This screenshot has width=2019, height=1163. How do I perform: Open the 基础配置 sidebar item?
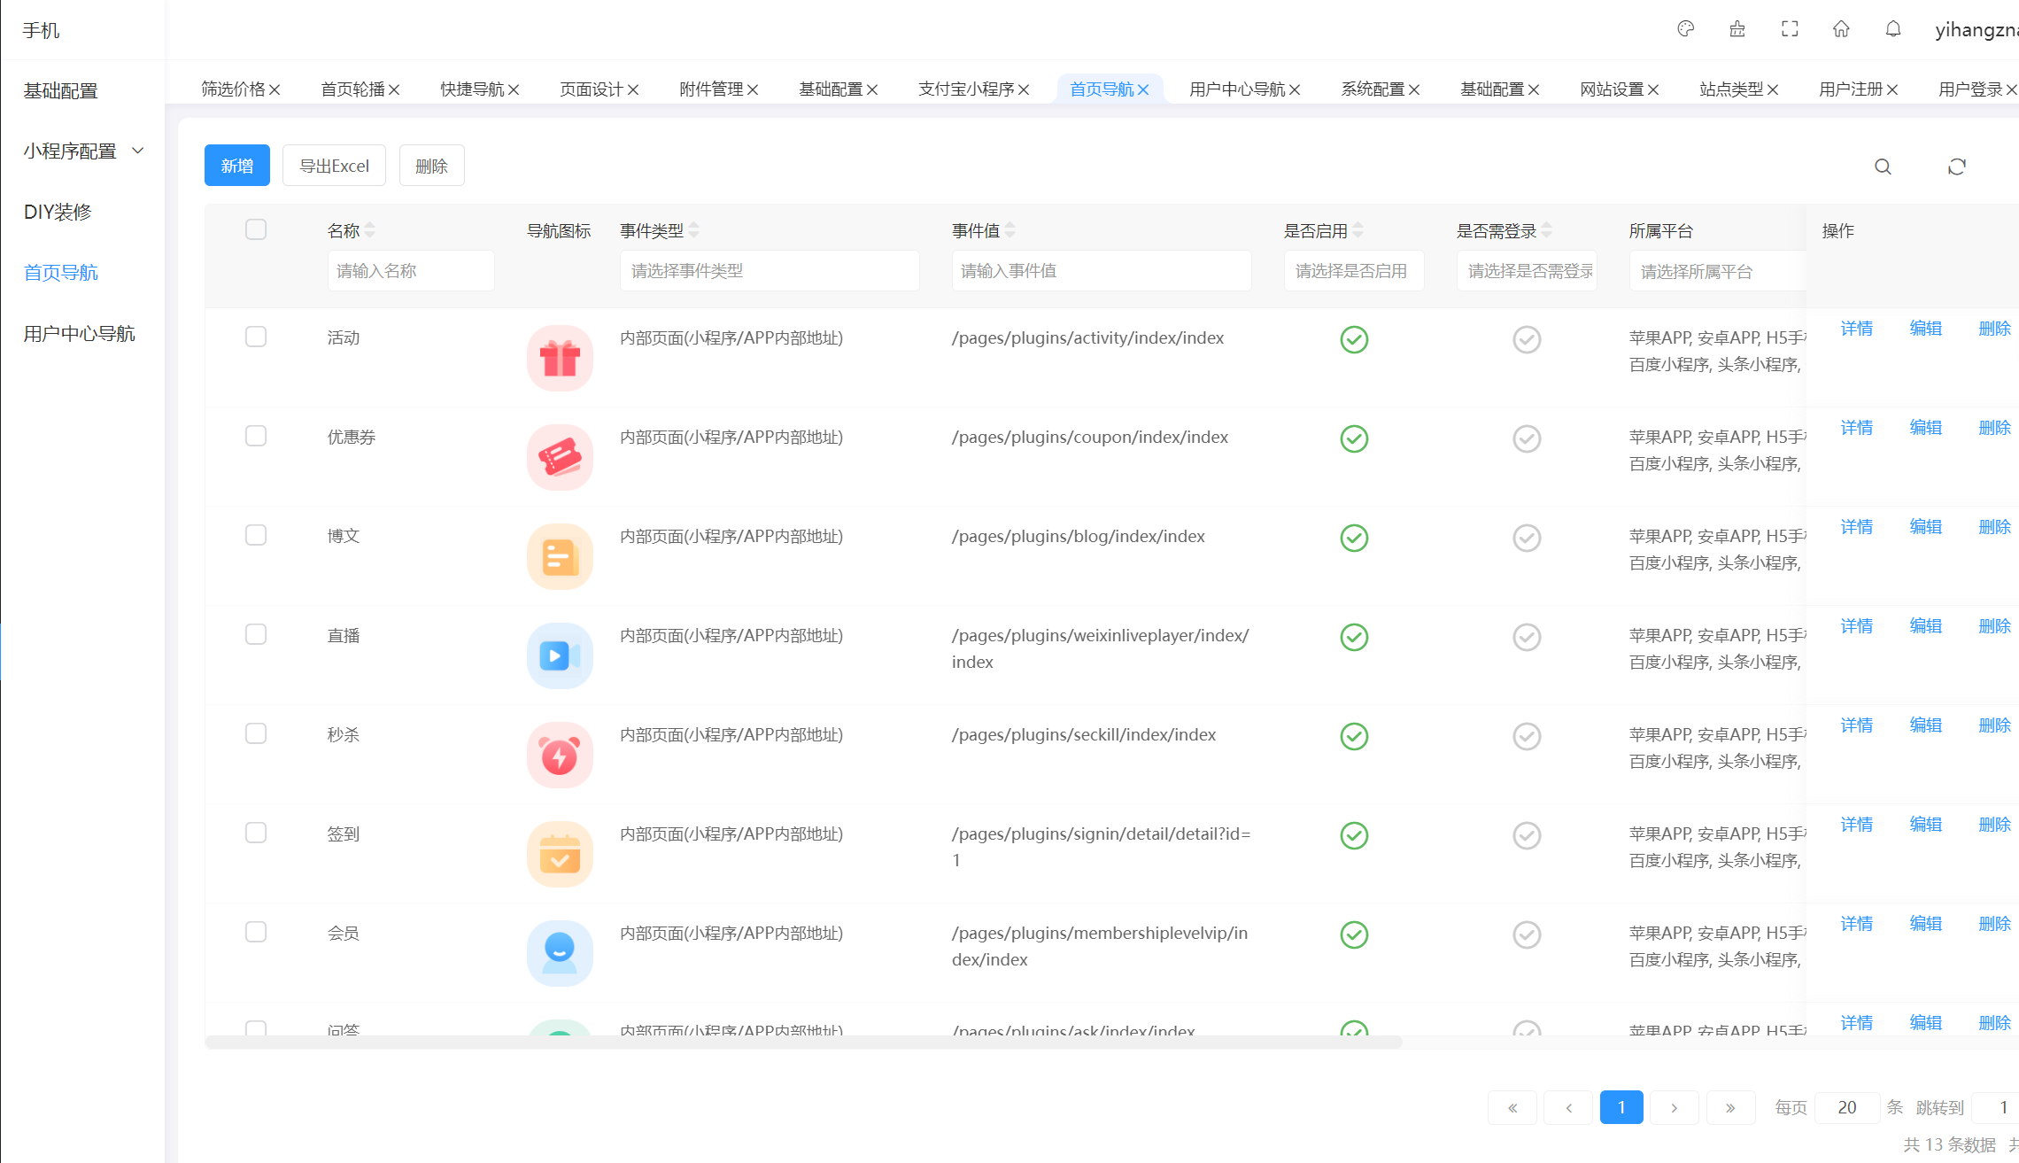pyautogui.click(x=60, y=90)
